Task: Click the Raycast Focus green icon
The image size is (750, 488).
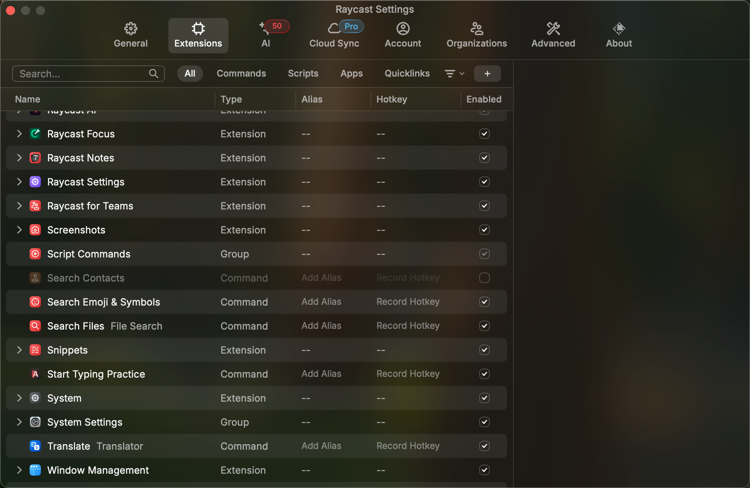Action: click(x=35, y=134)
